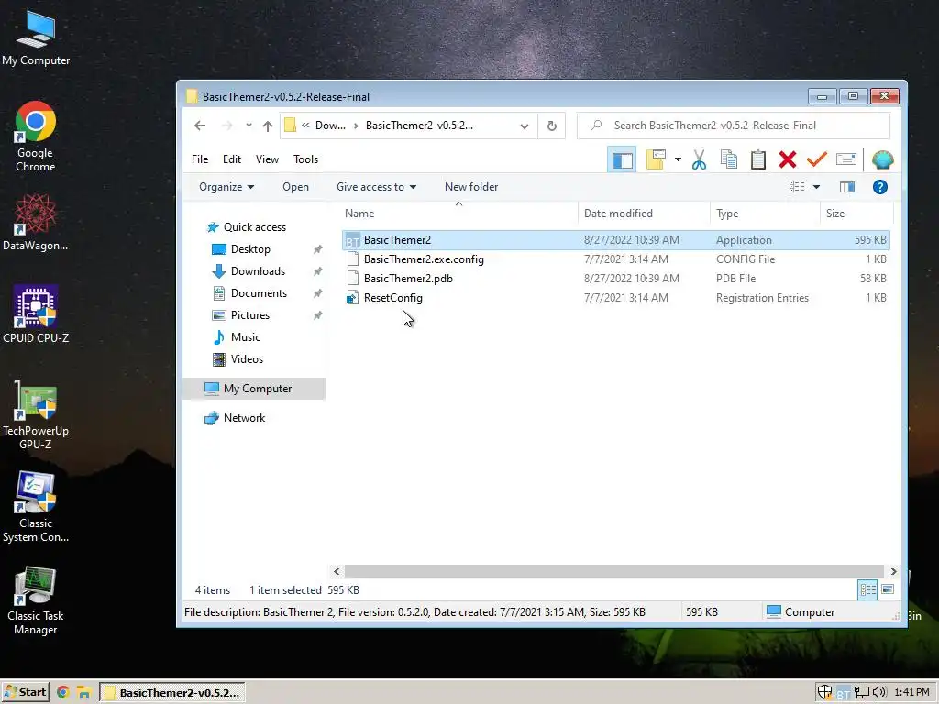Open the Tools menu
Viewport: 939px width, 704px height.
pos(305,159)
